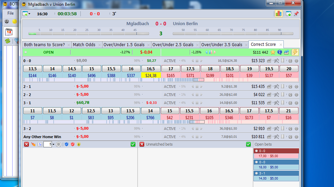Click green checkmark in the Unmatched bets header

pyautogui.click(x=248, y=144)
